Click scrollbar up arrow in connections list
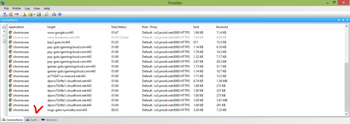Viewport: 350px width, 124px height. [347, 26]
